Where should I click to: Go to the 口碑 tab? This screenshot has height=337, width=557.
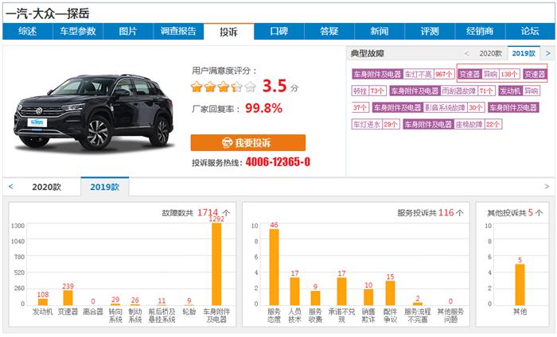(278, 31)
